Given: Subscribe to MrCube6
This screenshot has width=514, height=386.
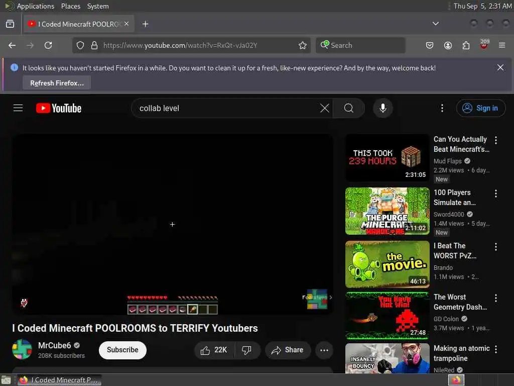Looking at the screenshot, I should tap(122, 350).
